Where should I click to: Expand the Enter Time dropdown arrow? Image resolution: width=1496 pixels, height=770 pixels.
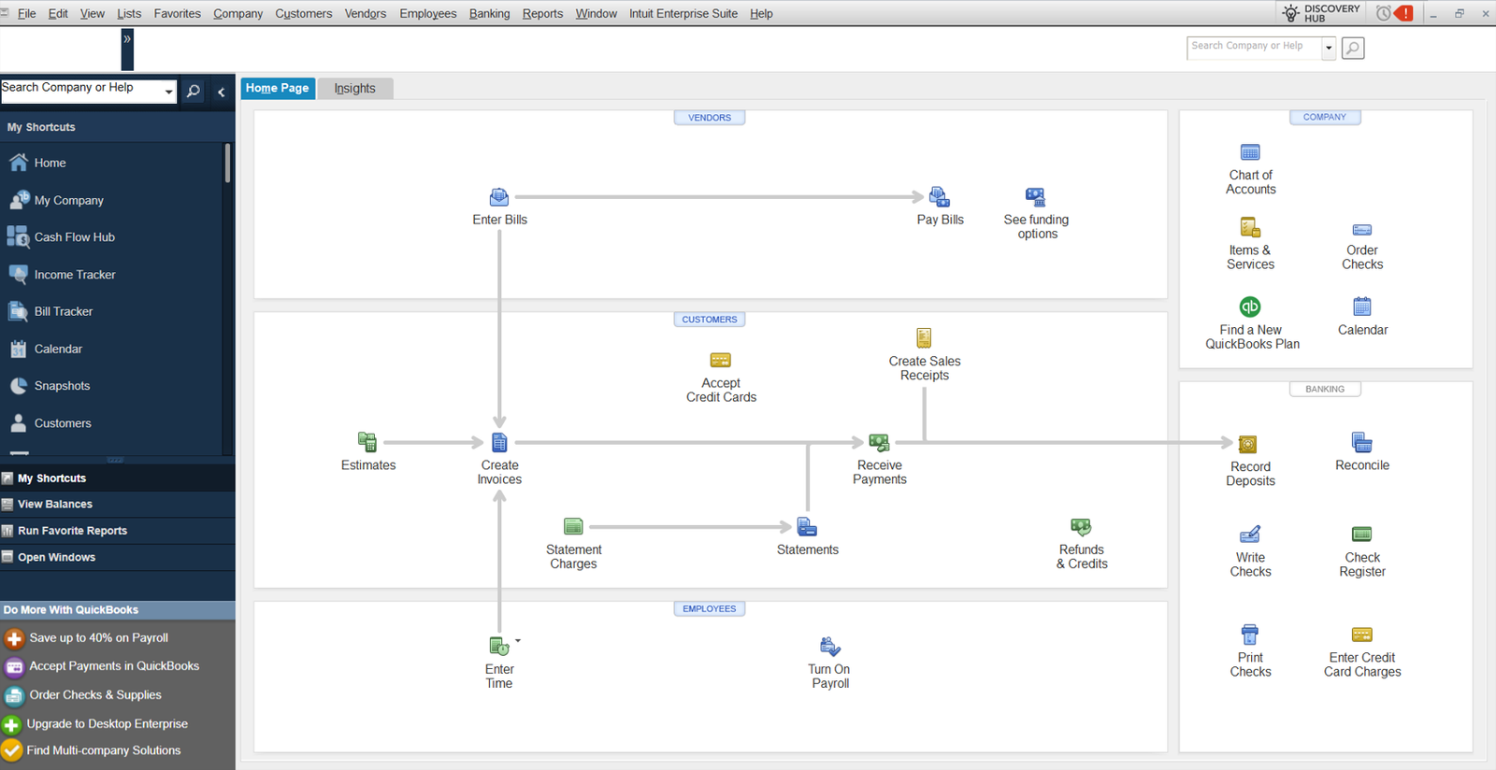[x=518, y=641]
